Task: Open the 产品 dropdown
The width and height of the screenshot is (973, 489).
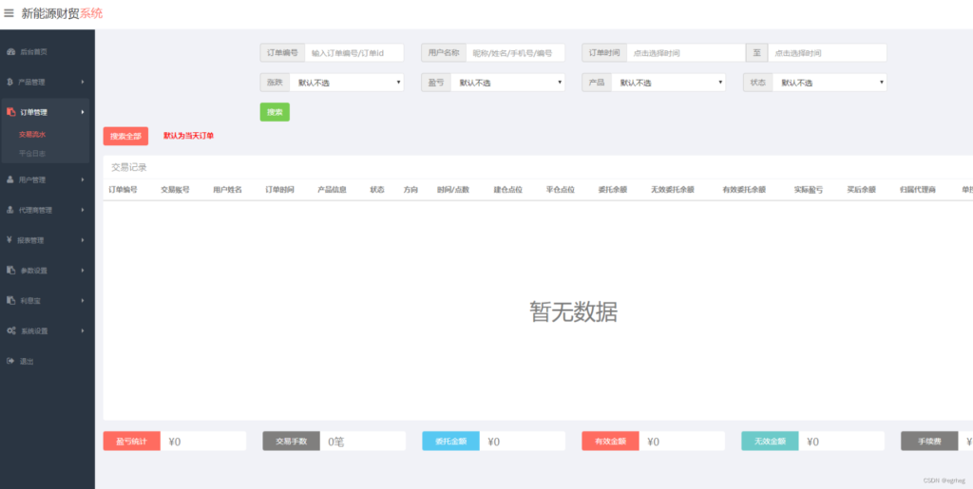Action: (669, 83)
